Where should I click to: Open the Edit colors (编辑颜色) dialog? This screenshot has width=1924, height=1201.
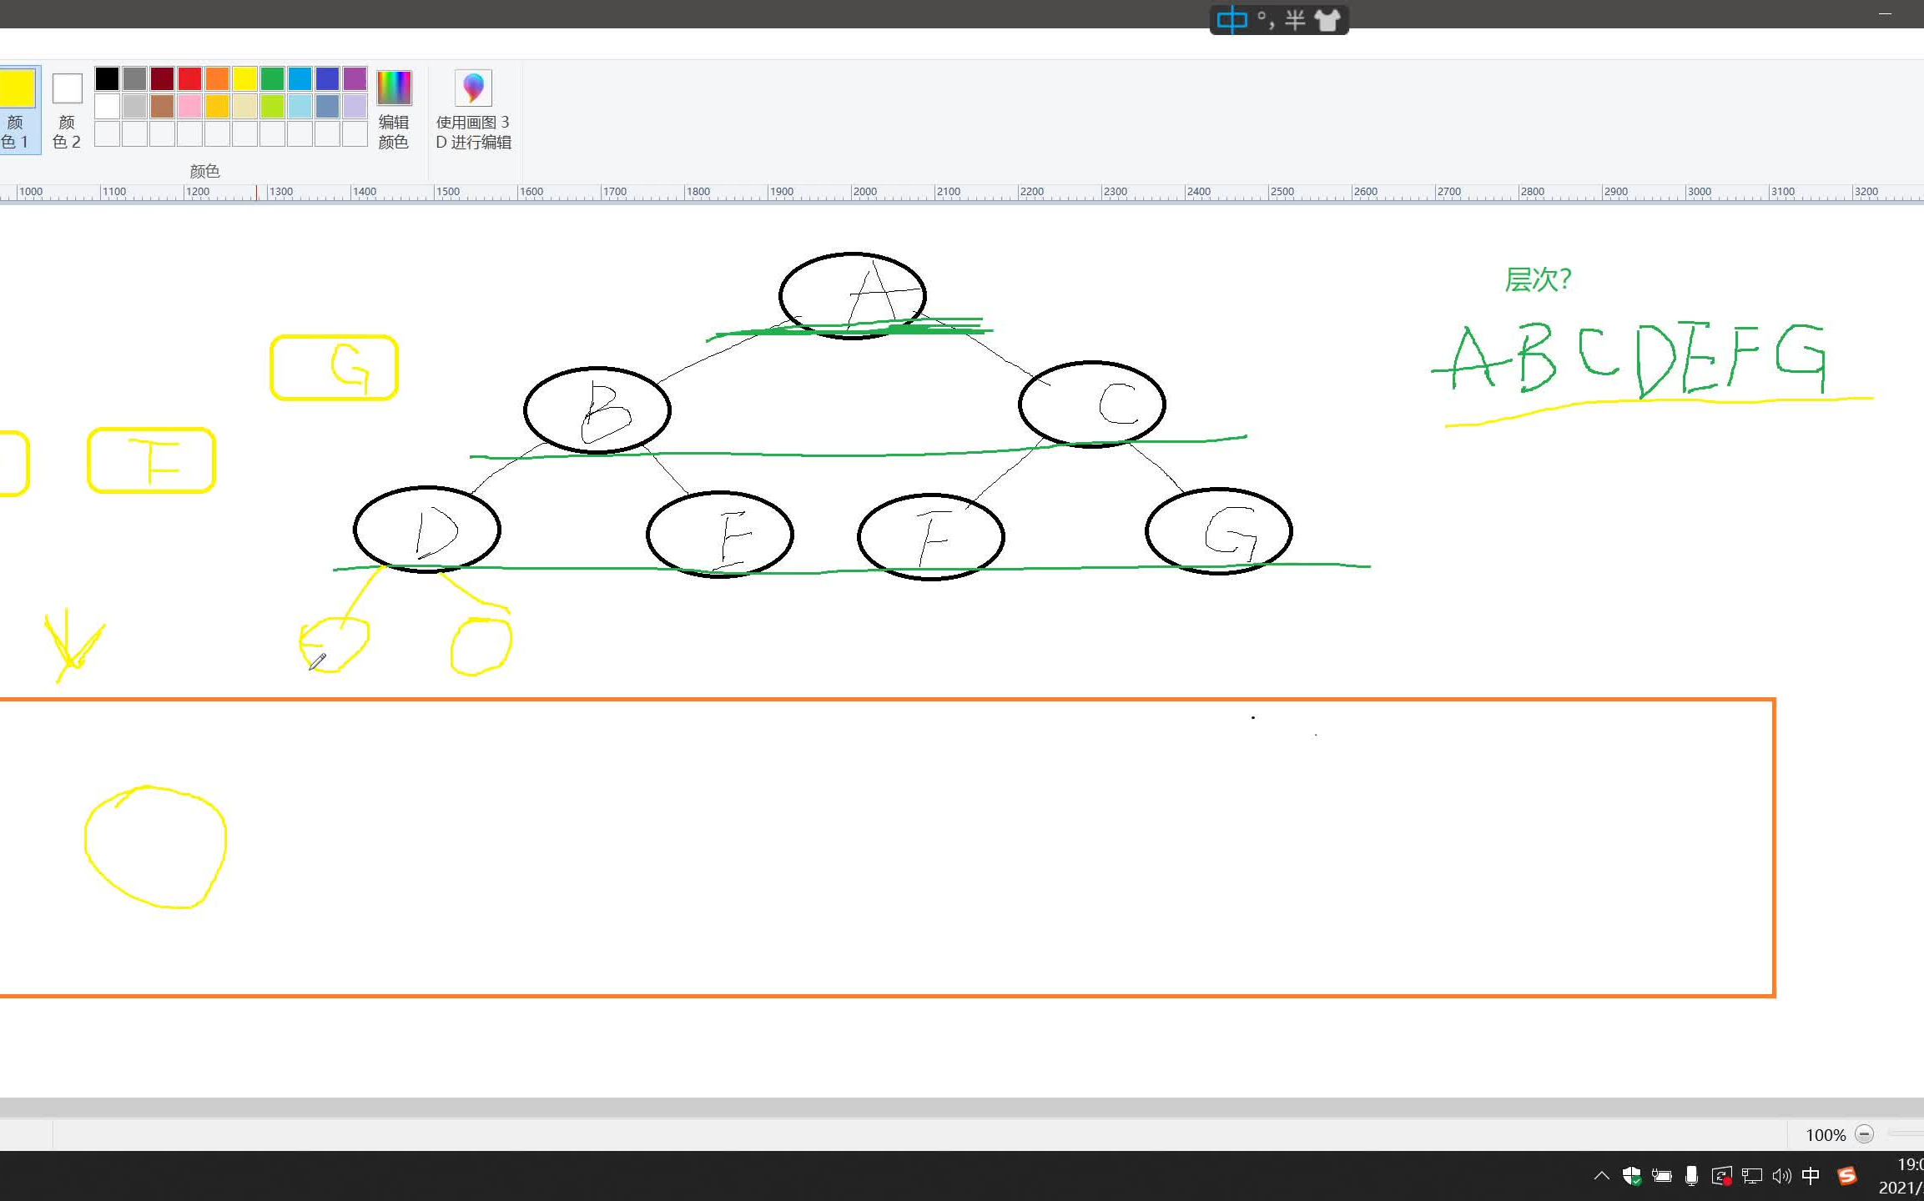tap(394, 110)
